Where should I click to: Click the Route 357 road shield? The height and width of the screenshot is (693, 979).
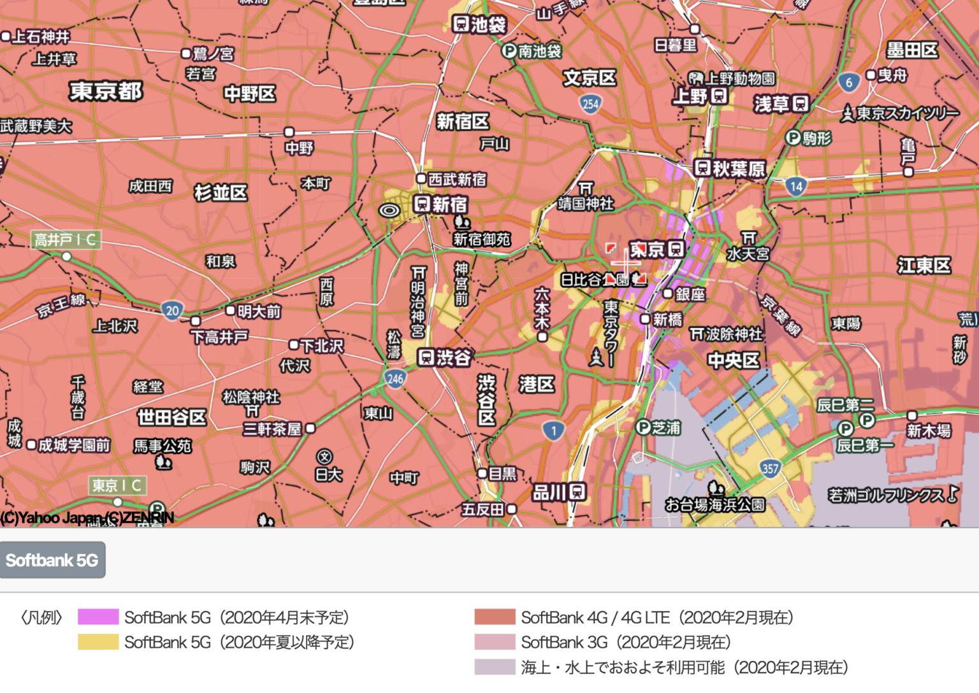769,467
